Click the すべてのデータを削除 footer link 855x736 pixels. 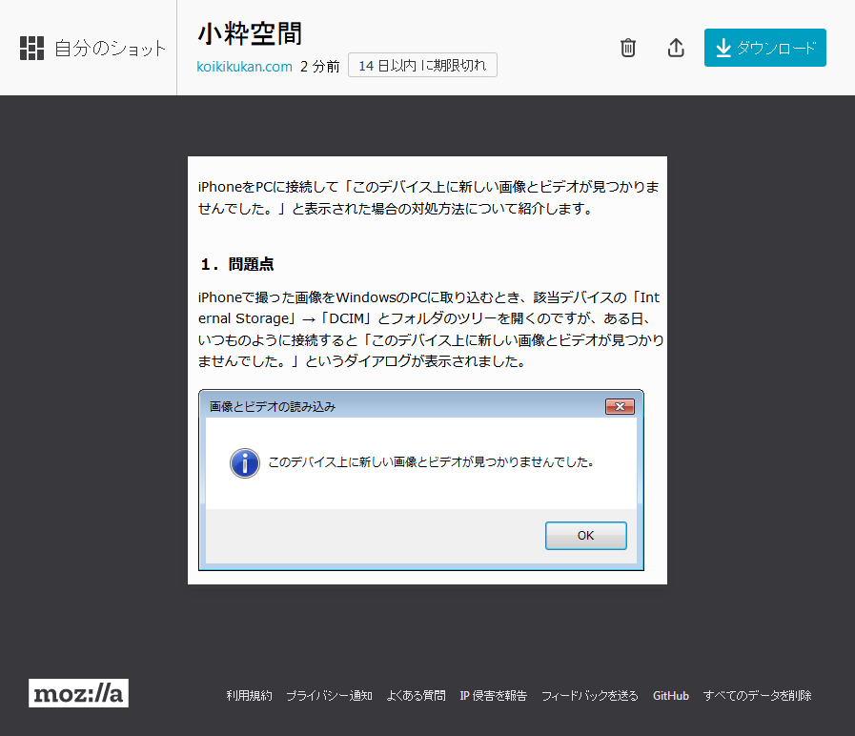pyautogui.click(x=757, y=695)
